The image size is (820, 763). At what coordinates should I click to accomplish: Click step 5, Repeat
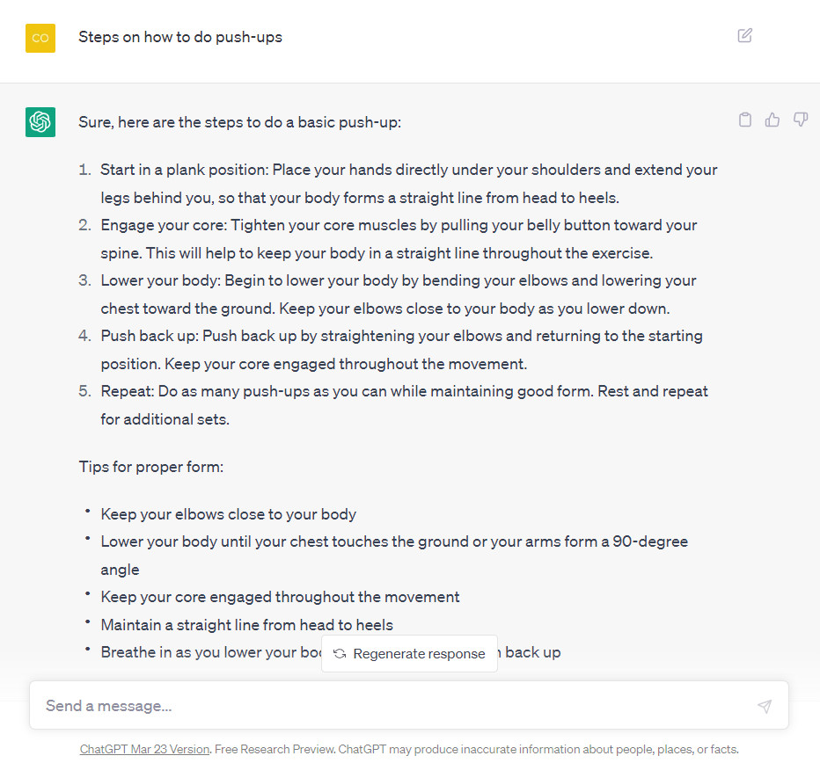[404, 405]
